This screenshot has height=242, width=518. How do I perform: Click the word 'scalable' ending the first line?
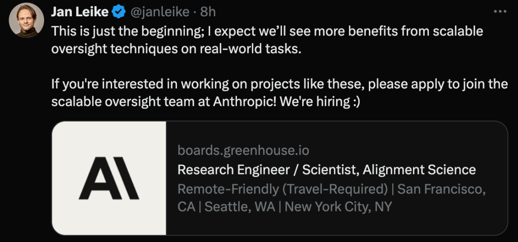tap(458, 31)
